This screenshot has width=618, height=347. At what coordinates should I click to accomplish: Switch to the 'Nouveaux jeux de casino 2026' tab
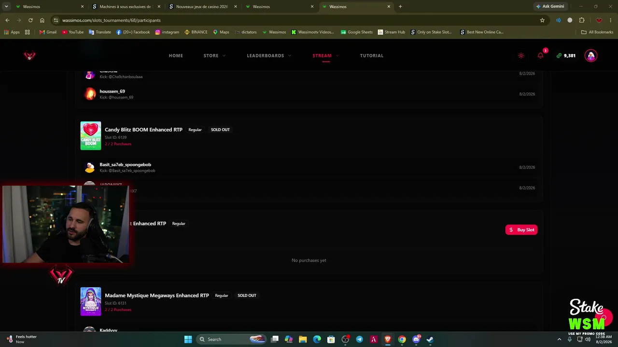[202, 7]
